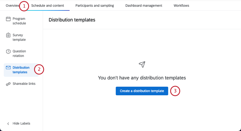Select the Shareable links text label
Screen dimensions: 241x131
(24, 84)
